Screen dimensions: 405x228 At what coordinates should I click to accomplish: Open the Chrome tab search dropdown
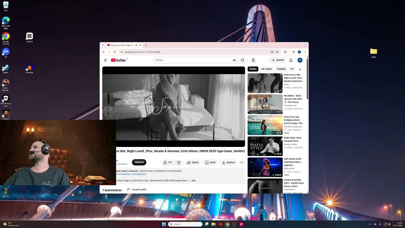point(103,45)
